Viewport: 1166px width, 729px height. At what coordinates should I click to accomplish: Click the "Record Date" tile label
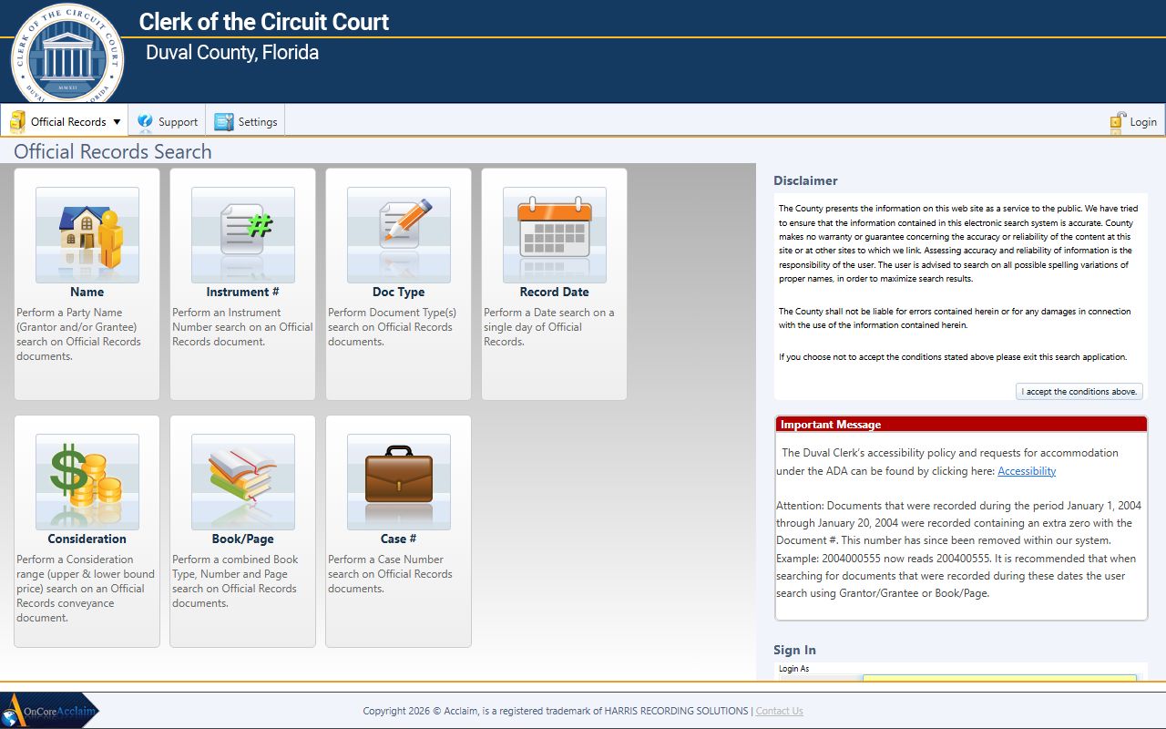(x=555, y=293)
